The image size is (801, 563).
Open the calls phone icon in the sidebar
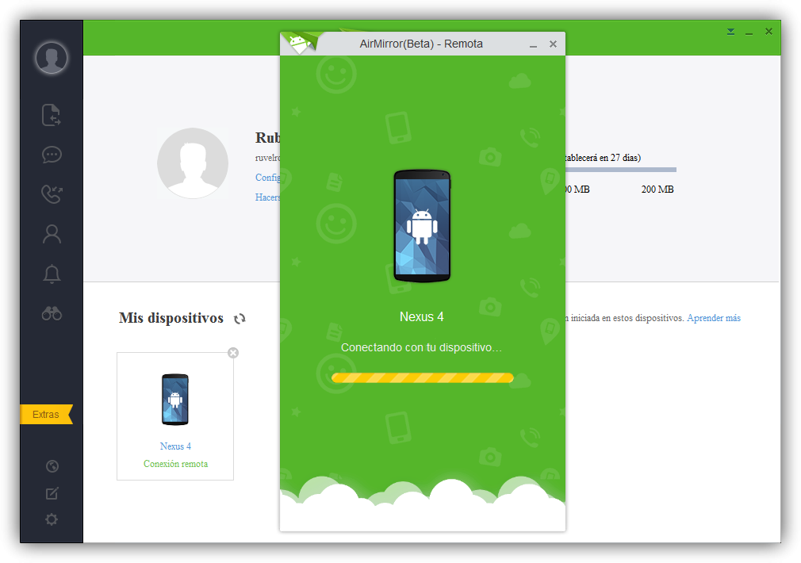tap(52, 194)
